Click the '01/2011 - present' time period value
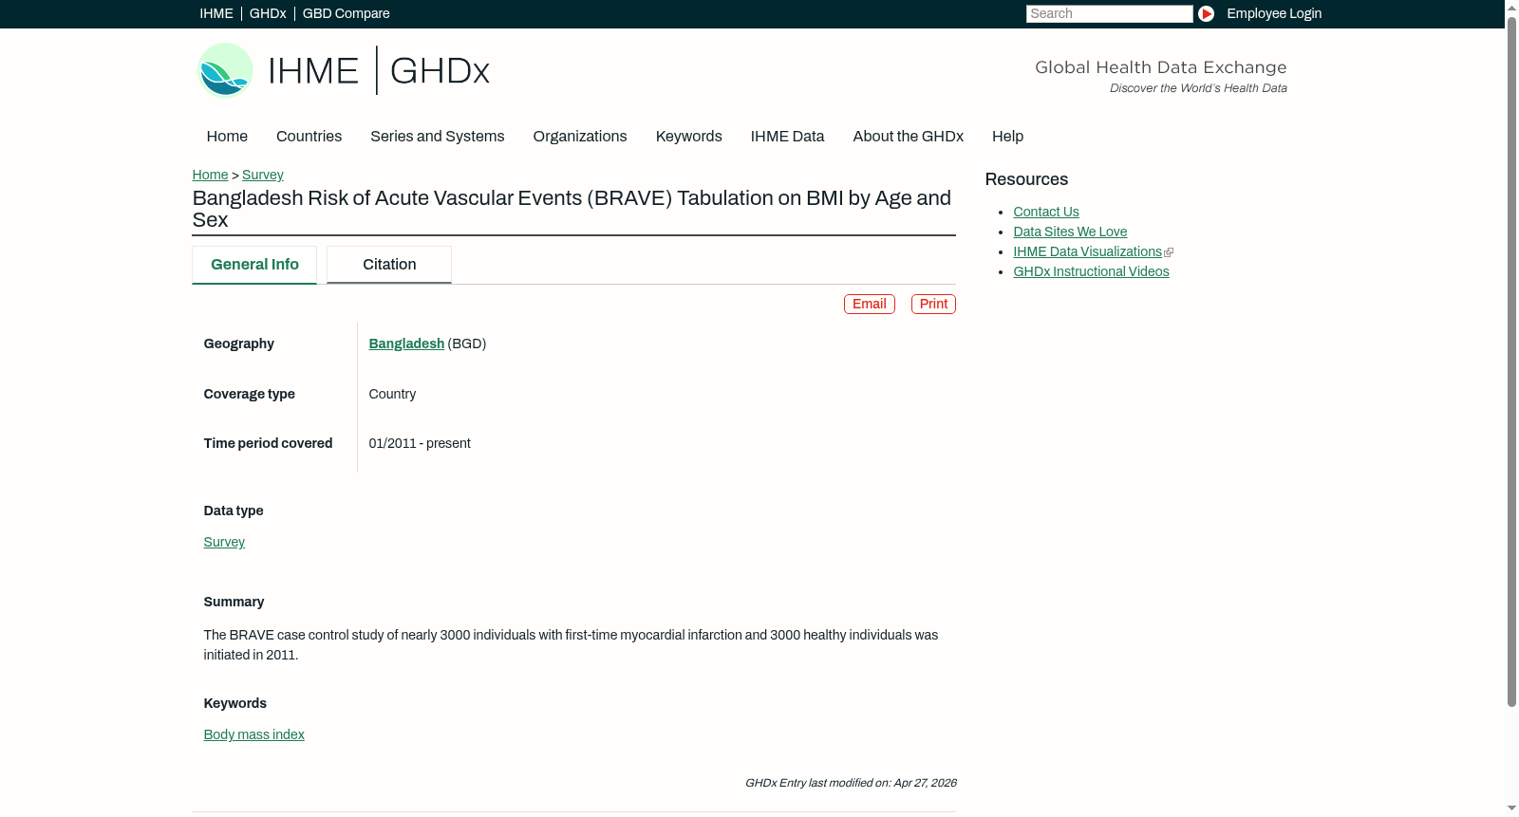The width and height of the screenshot is (1519, 817). pyautogui.click(x=420, y=443)
